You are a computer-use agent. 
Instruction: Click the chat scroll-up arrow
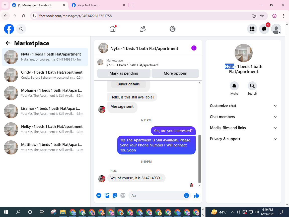(x=199, y=83)
